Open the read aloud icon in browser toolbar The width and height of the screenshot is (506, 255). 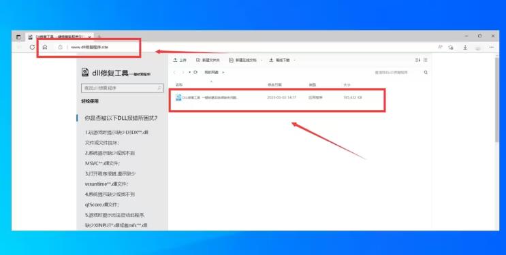440,47
